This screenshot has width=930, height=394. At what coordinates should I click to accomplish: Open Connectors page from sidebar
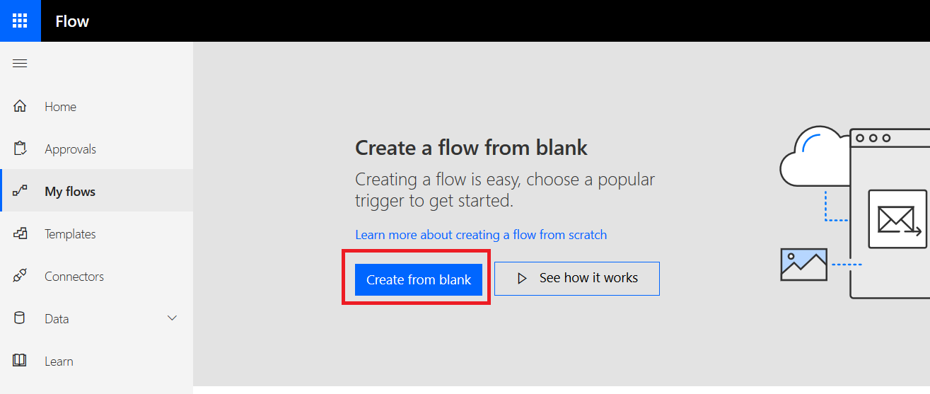[74, 277]
